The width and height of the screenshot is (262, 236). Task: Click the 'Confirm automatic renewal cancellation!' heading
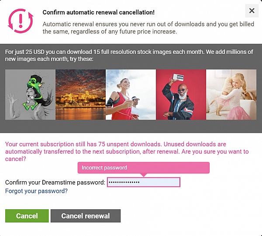tap(98, 12)
